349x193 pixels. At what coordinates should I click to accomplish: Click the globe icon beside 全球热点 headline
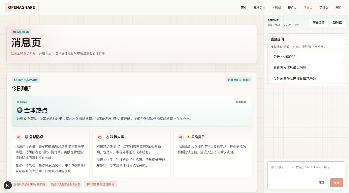tap(20, 110)
